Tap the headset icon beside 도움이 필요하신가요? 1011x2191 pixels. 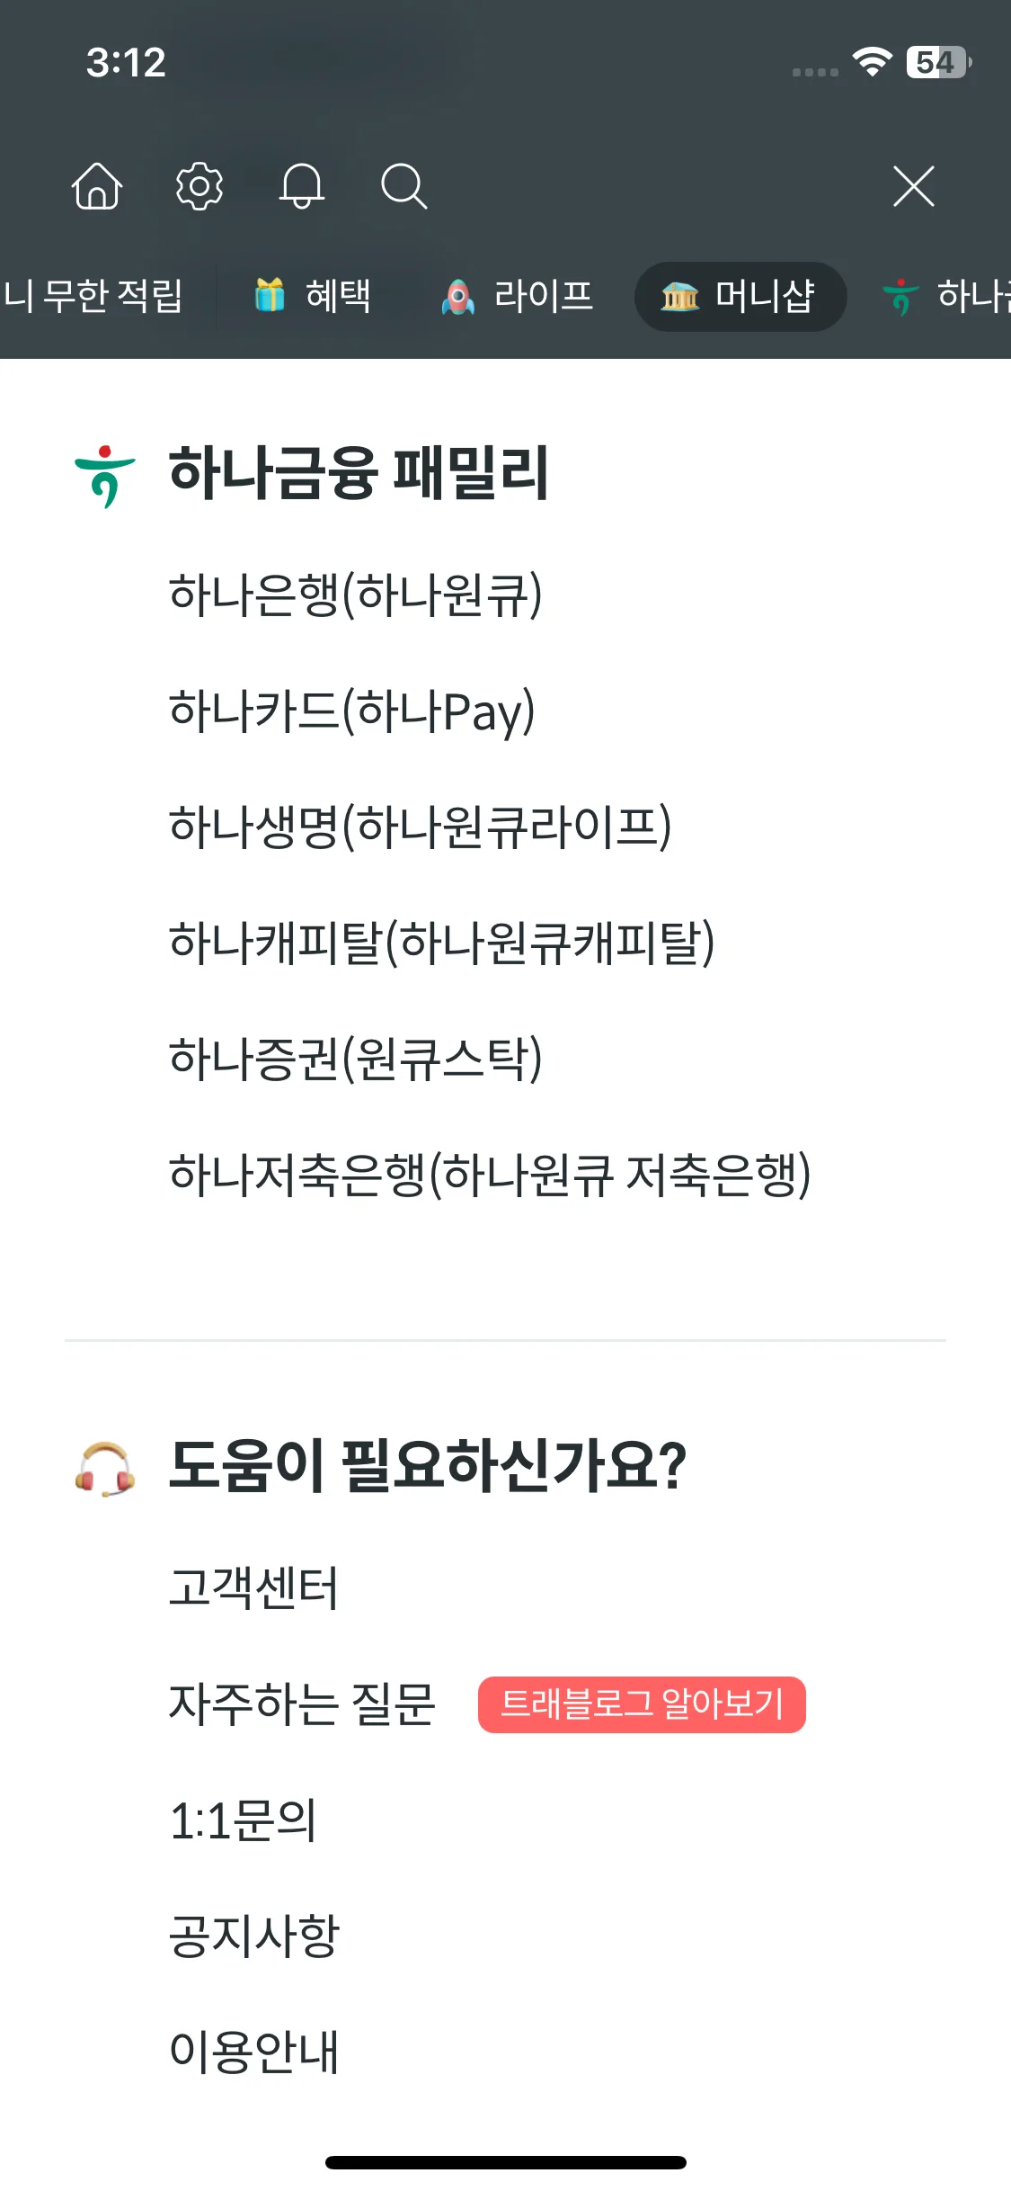coord(105,1470)
